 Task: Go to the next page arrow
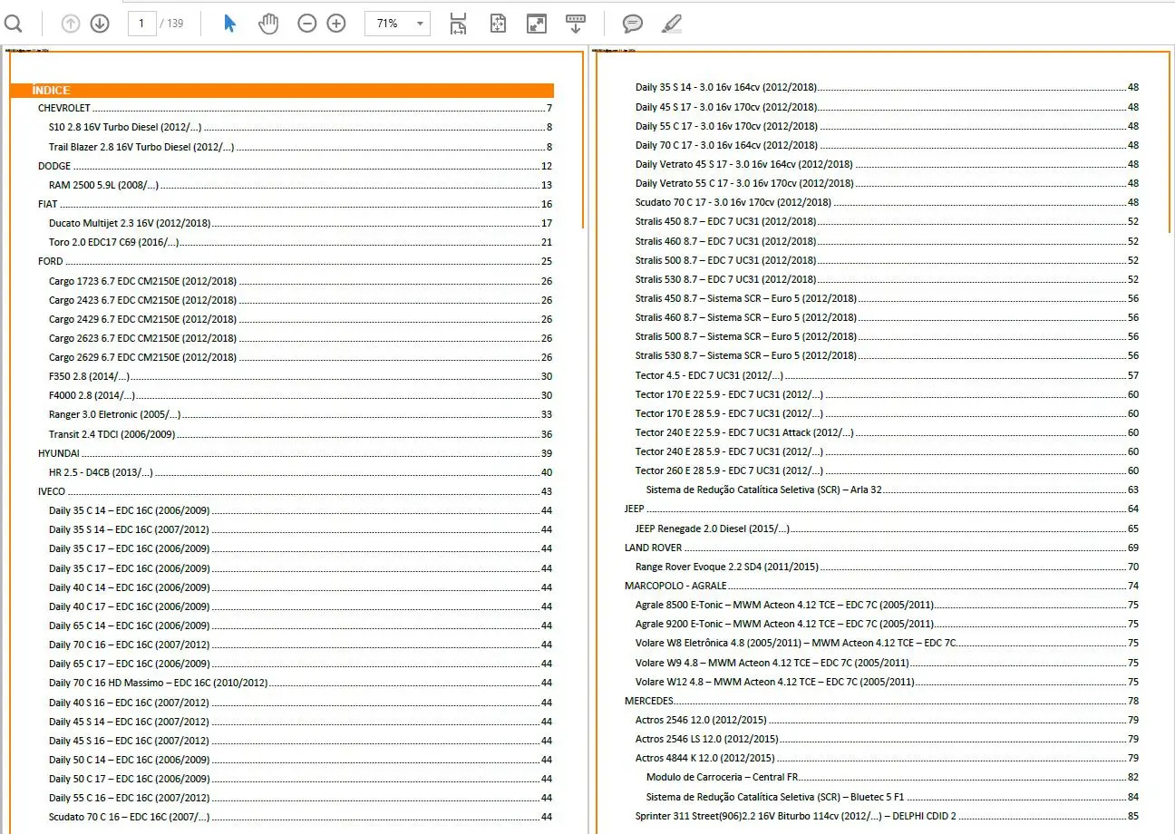(100, 24)
